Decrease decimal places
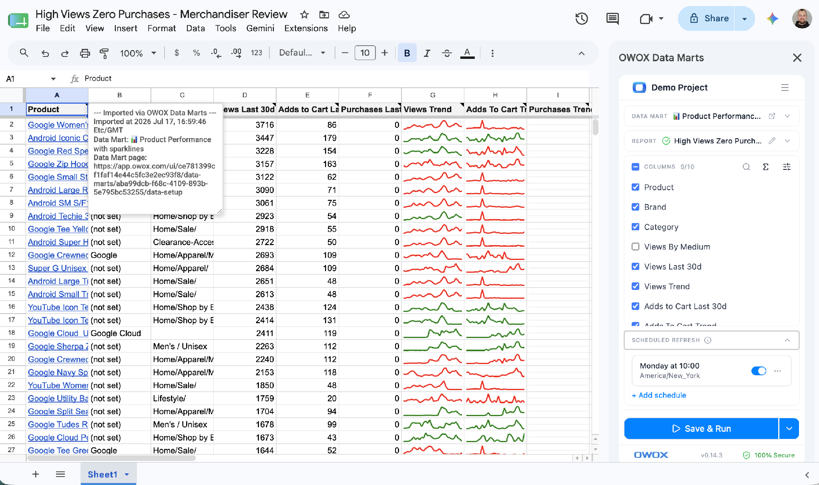 tap(216, 53)
